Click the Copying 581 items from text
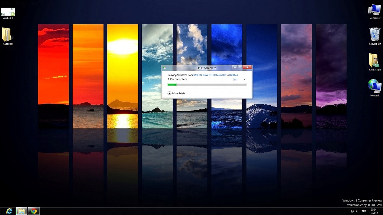The image size is (383, 215). click(180, 75)
